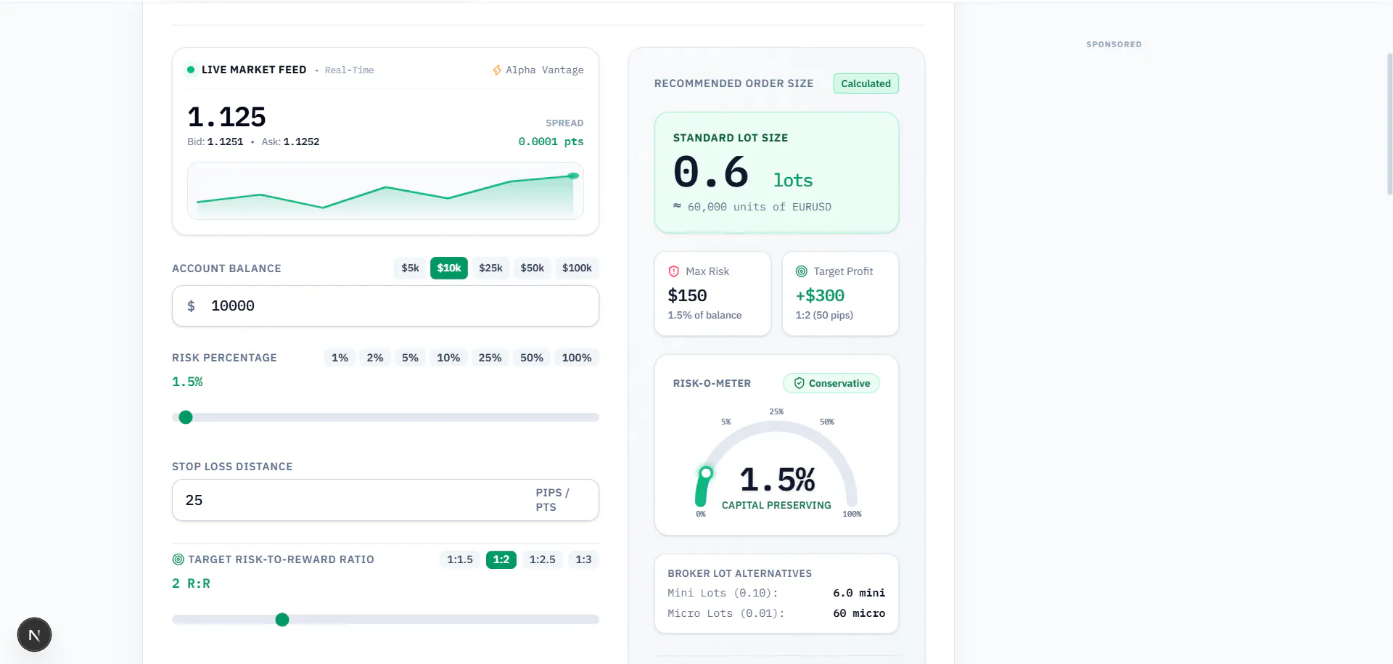
Task: Click the risk percentage slider handle
Action: pyautogui.click(x=186, y=417)
